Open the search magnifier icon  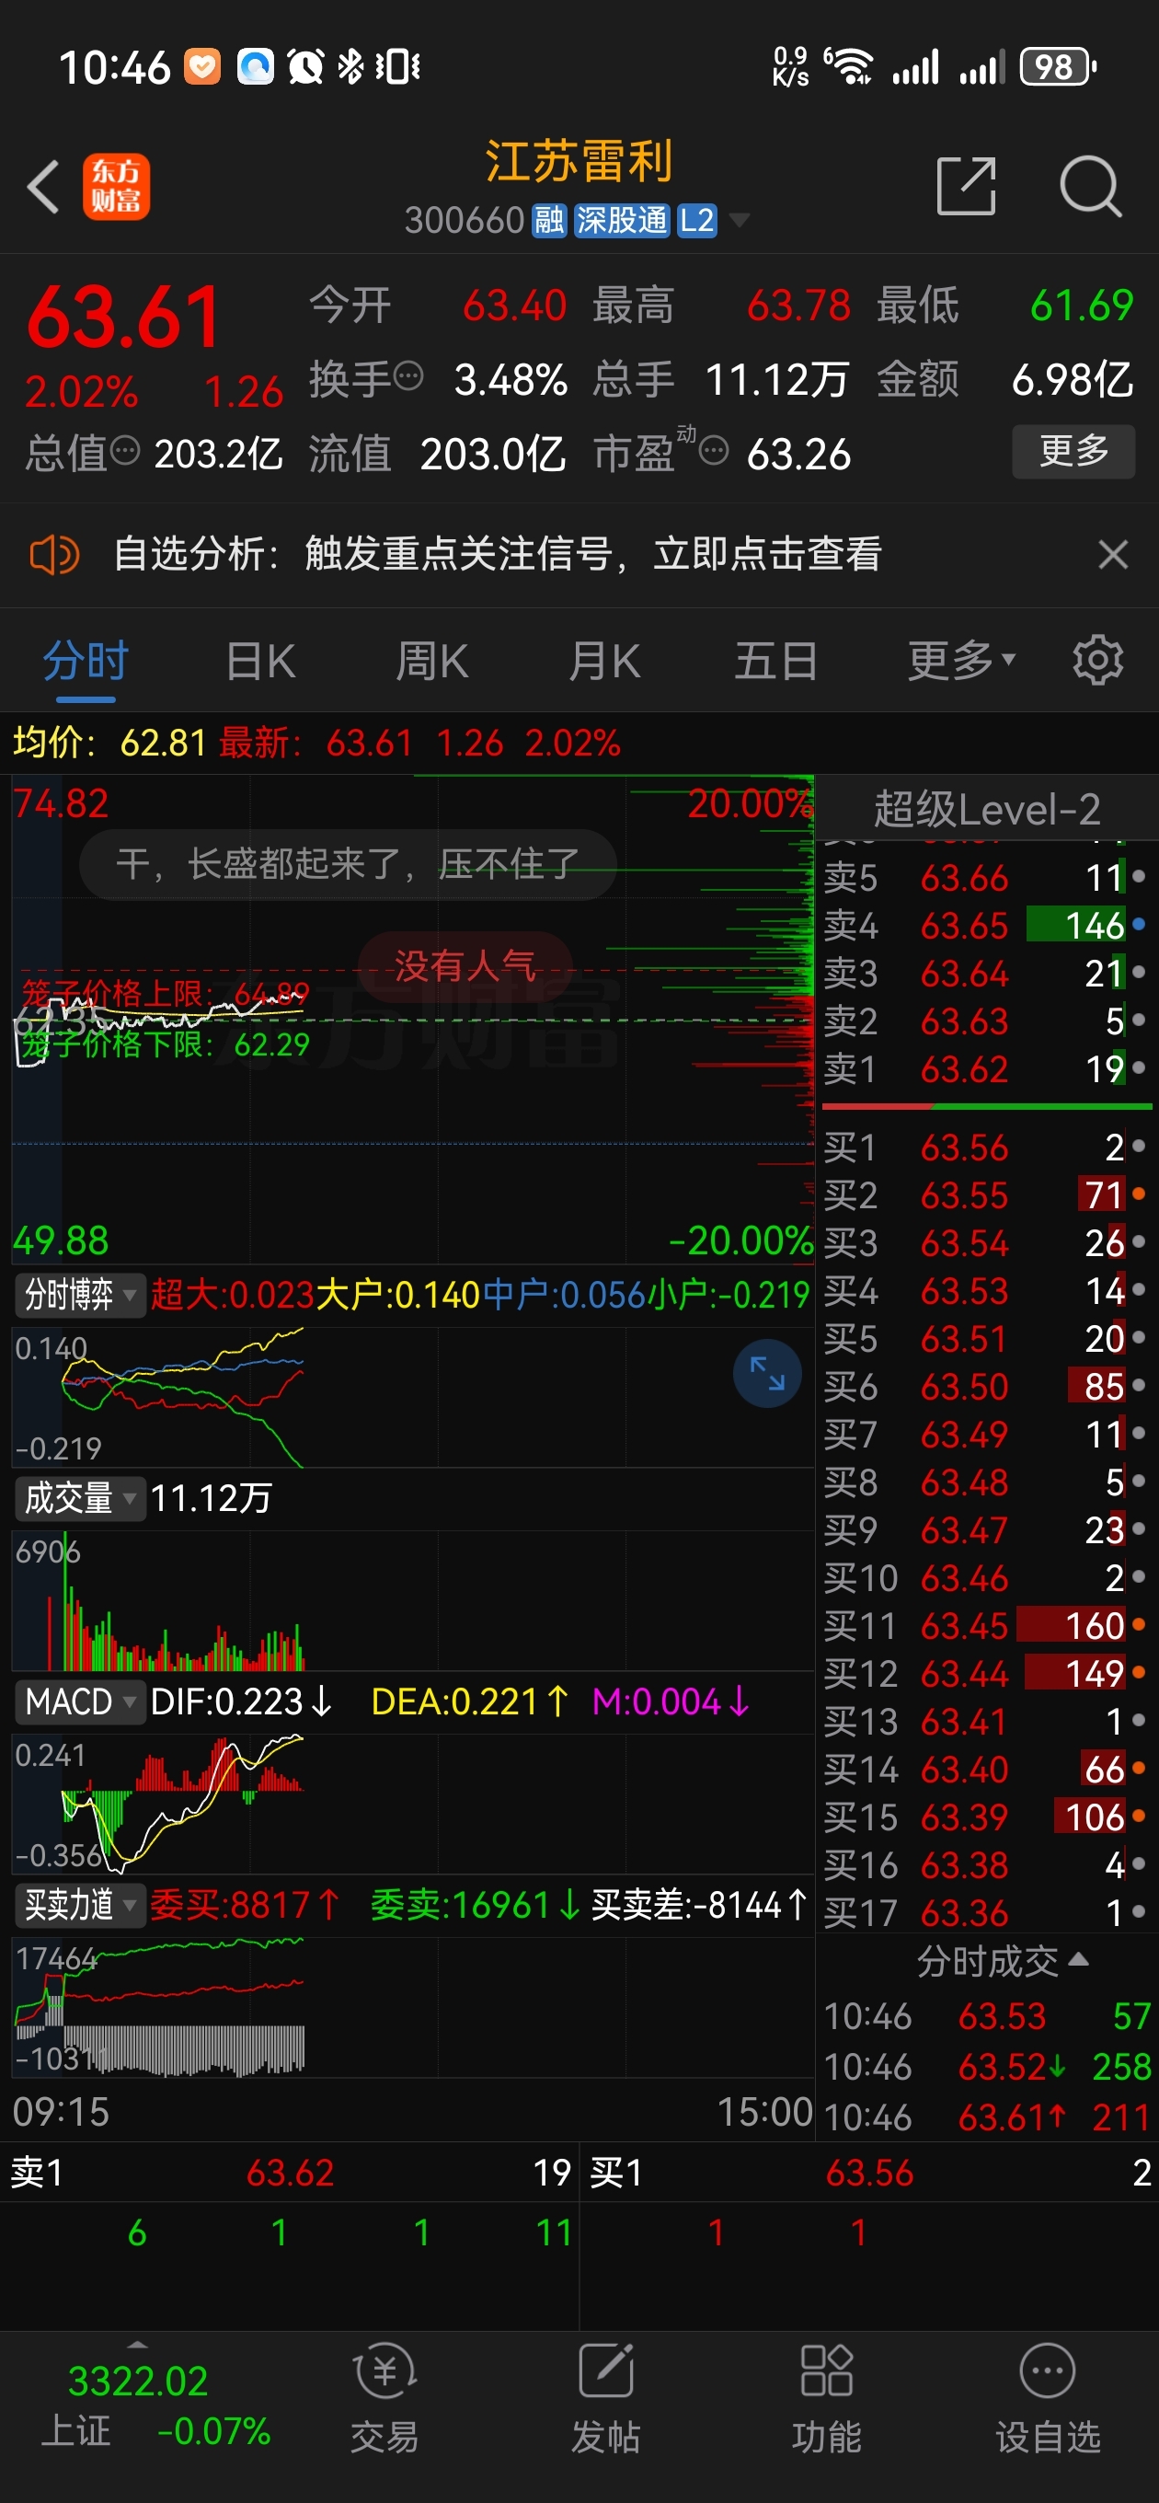pyautogui.click(x=1090, y=185)
